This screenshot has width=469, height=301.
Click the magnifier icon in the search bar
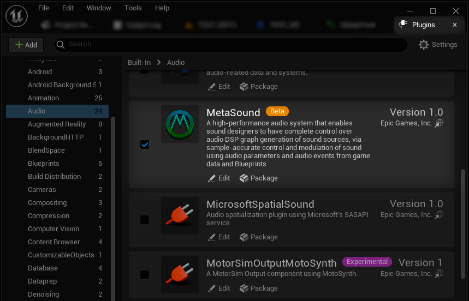click(60, 45)
